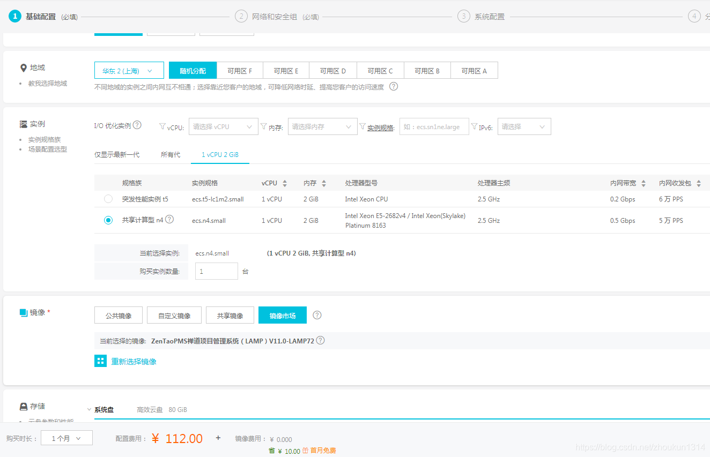The height and width of the screenshot is (457, 710).
Task: Click gift icon next to 首月免费
Action: (x=306, y=451)
